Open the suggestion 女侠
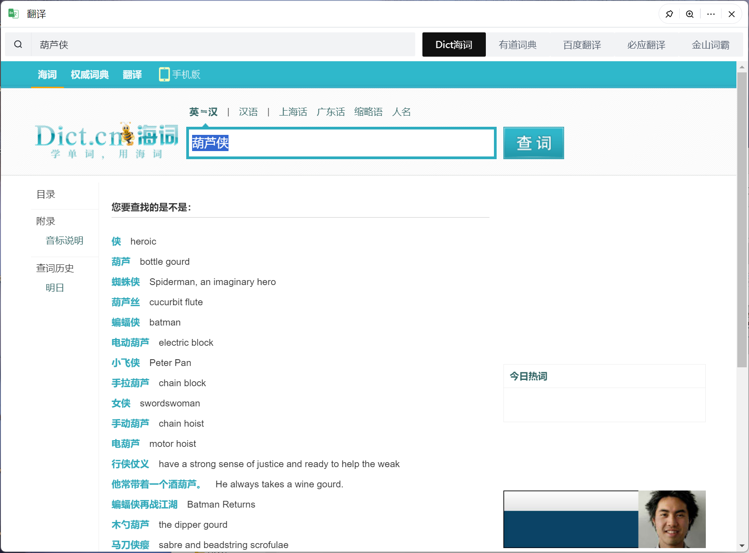The height and width of the screenshot is (553, 749). click(x=121, y=403)
